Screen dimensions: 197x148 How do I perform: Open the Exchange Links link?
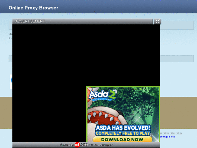167,137
